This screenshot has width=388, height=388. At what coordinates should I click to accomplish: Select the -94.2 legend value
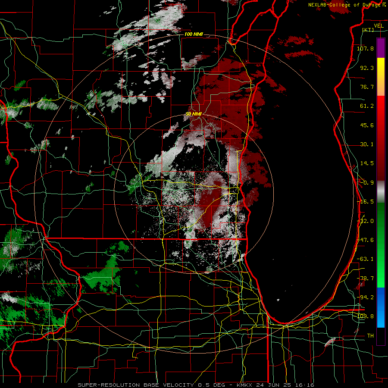tap(365, 297)
